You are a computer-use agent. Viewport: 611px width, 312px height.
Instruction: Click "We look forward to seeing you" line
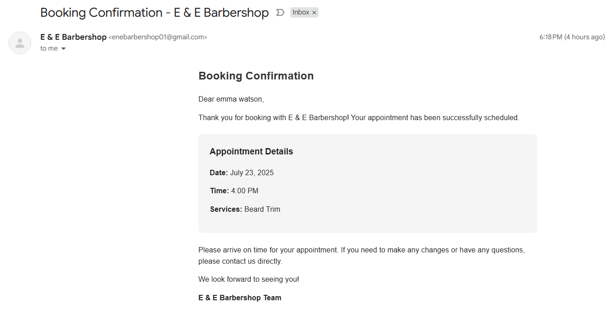click(x=249, y=279)
